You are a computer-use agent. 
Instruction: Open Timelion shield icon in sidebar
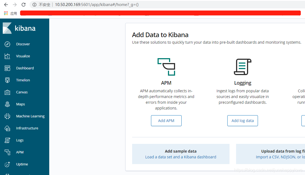(7, 80)
